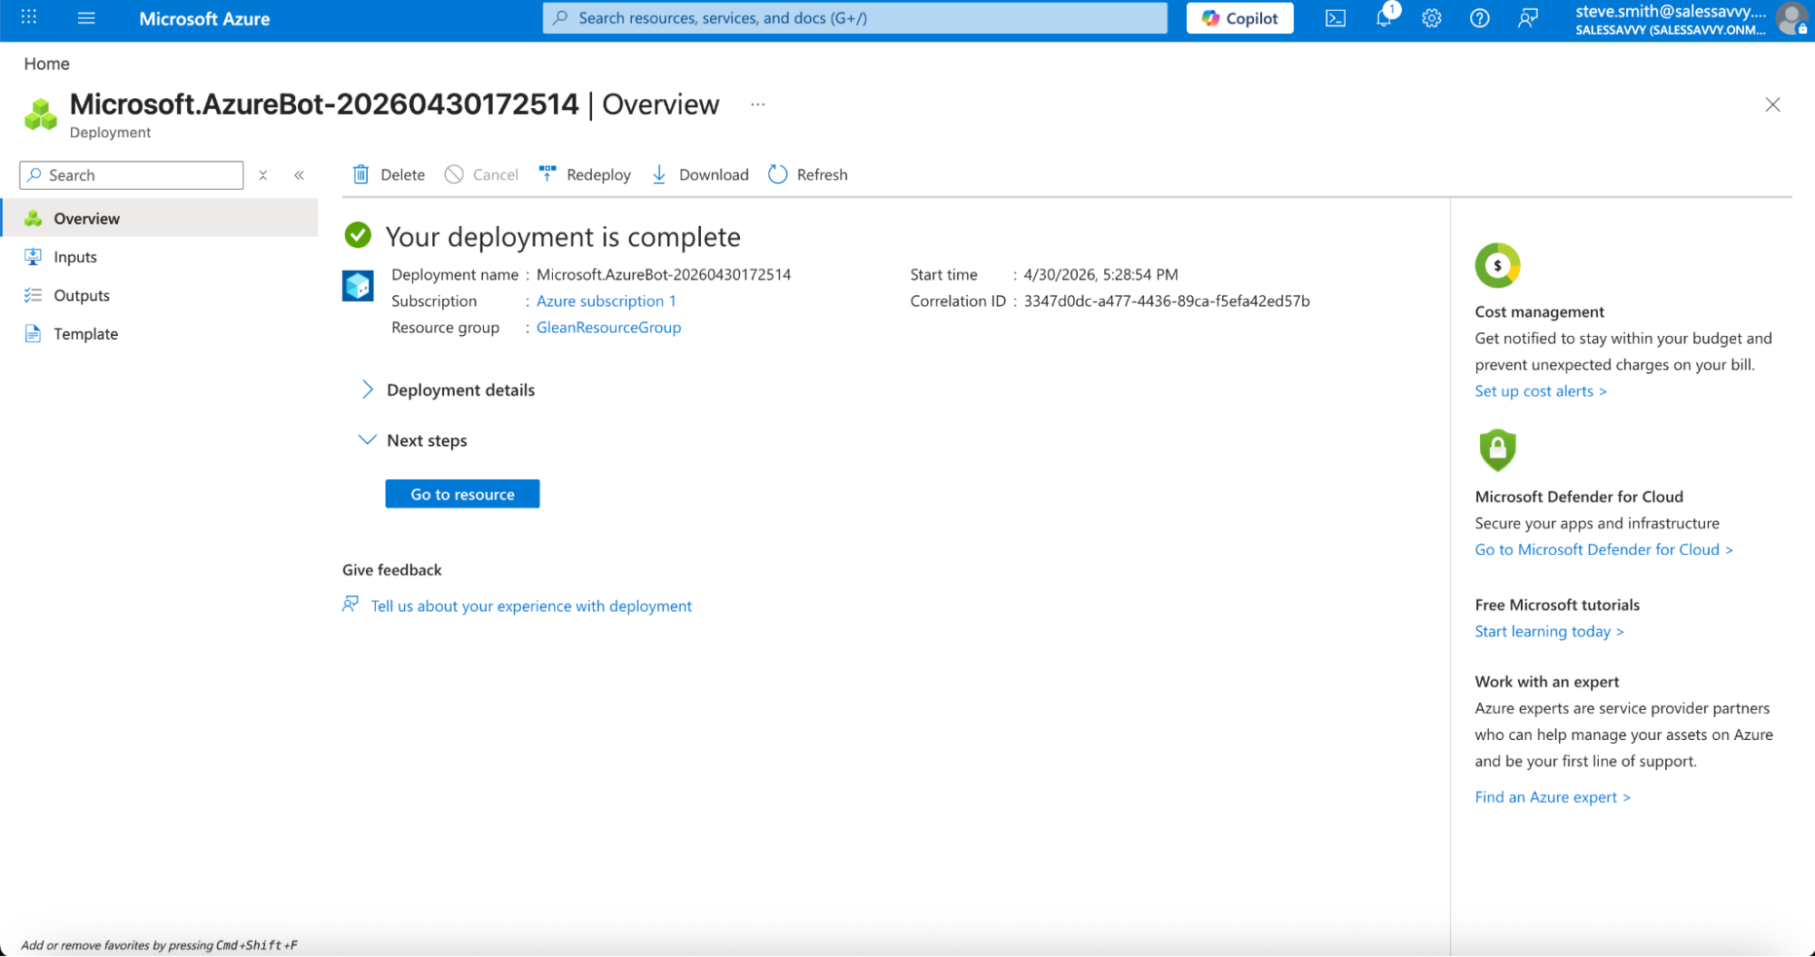Image resolution: width=1815 pixels, height=957 pixels.
Task: Click the Cost management dollar icon
Action: coord(1497,265)
